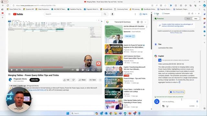This screenshot has height=116, width=207.
Task: Stop Copilot from responding
Action: [x=177, y=92]
